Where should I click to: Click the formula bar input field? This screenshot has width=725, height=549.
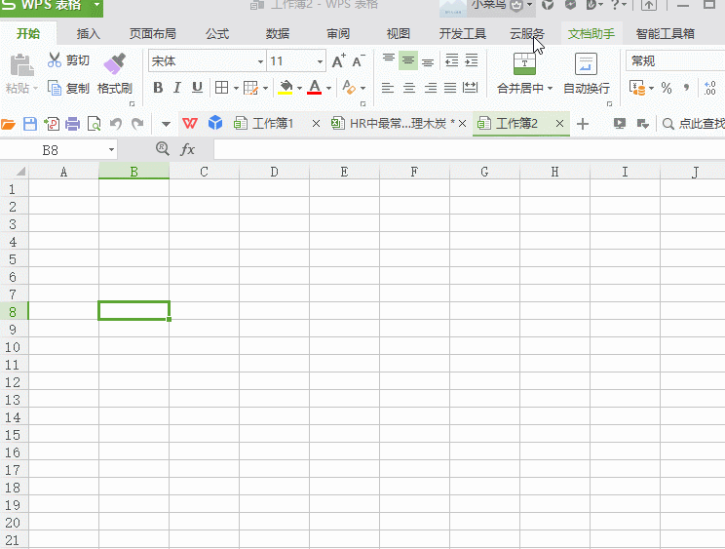469,149
